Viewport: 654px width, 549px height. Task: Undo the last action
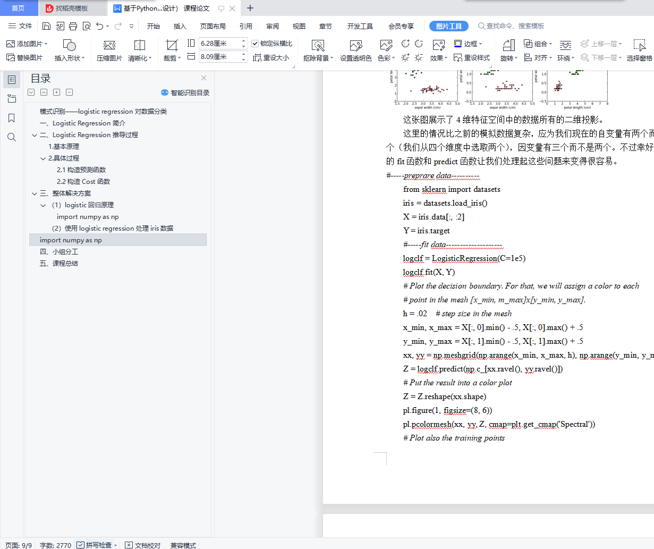(100, 26)
